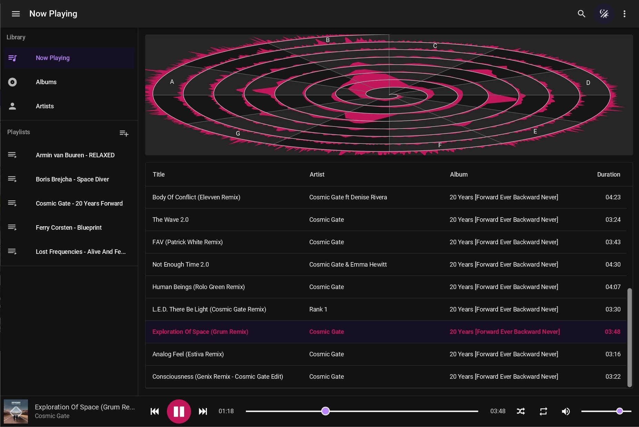The width and height of the screenshot is (639, 427).
Task: Select Consciousness (Genix Remix) track
Action: point(386,377)
